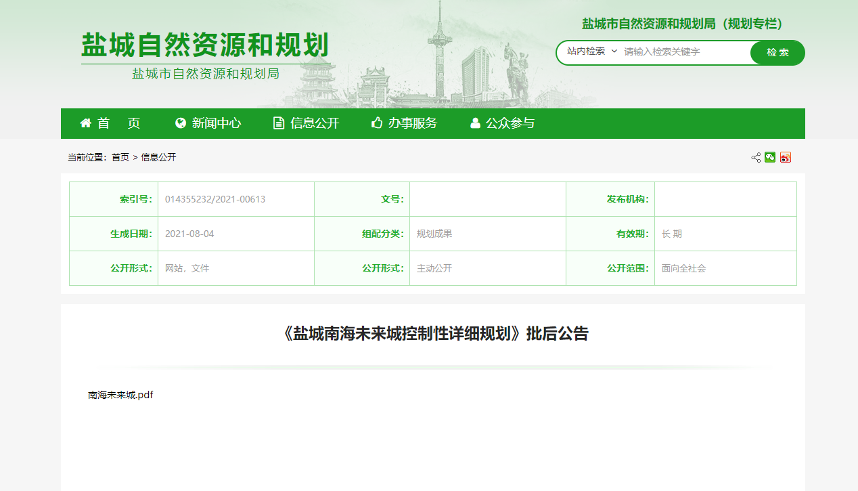
Task: Go to 首页 in the breadcrumb
Action: pyautogui.click(x=120, y=157)
